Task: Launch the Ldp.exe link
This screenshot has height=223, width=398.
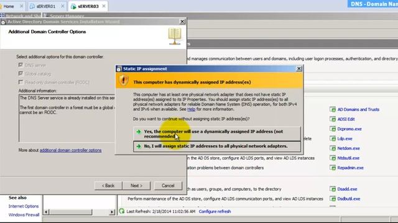Action: click(345, 139)
